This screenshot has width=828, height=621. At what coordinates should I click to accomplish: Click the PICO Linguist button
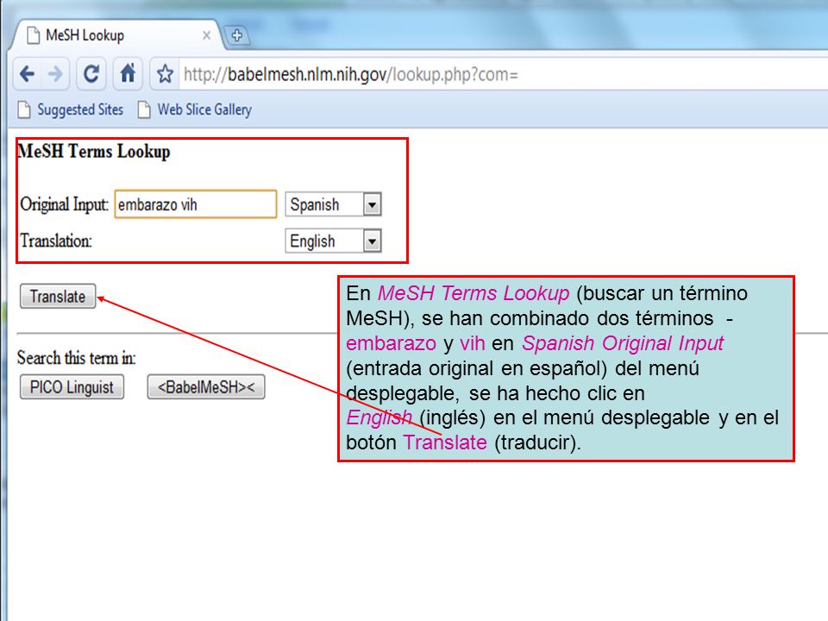coord(72,387)
